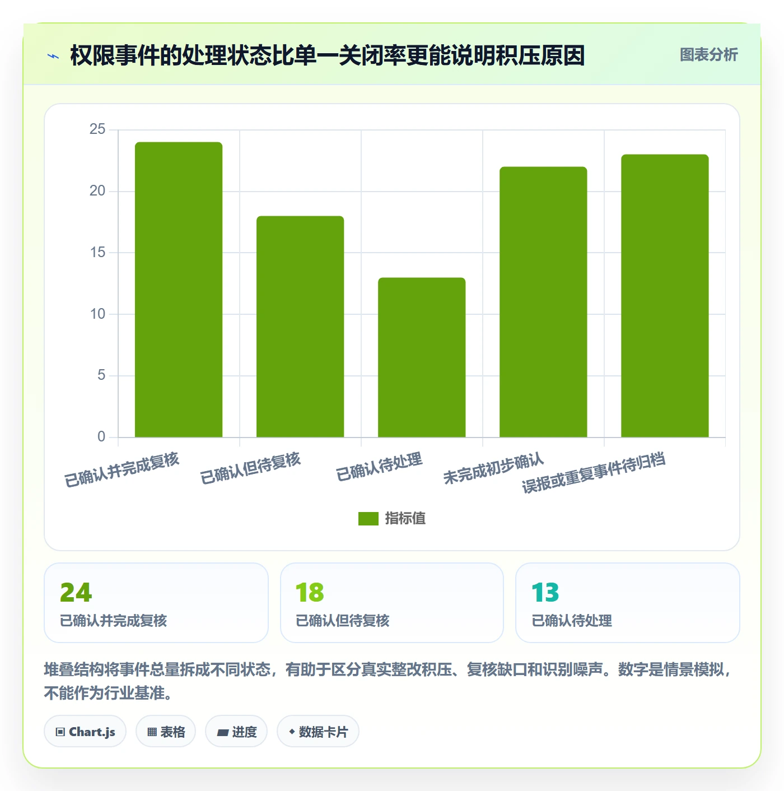This screenshot has width=784, height=791.
Task: Click the diamond icon in 数据卡片 chip
Action: pos(292,732)
